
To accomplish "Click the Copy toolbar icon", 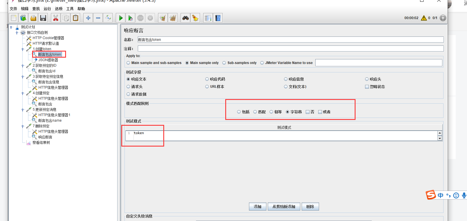I will pos(66,18).
